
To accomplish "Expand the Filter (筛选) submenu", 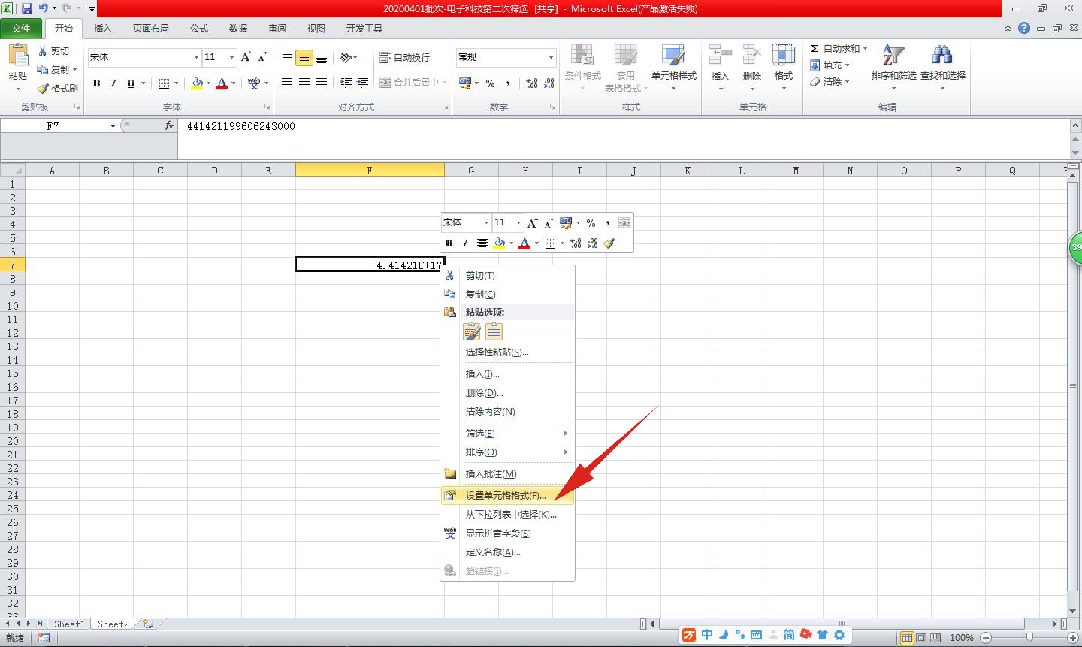I will pos(507,434).
